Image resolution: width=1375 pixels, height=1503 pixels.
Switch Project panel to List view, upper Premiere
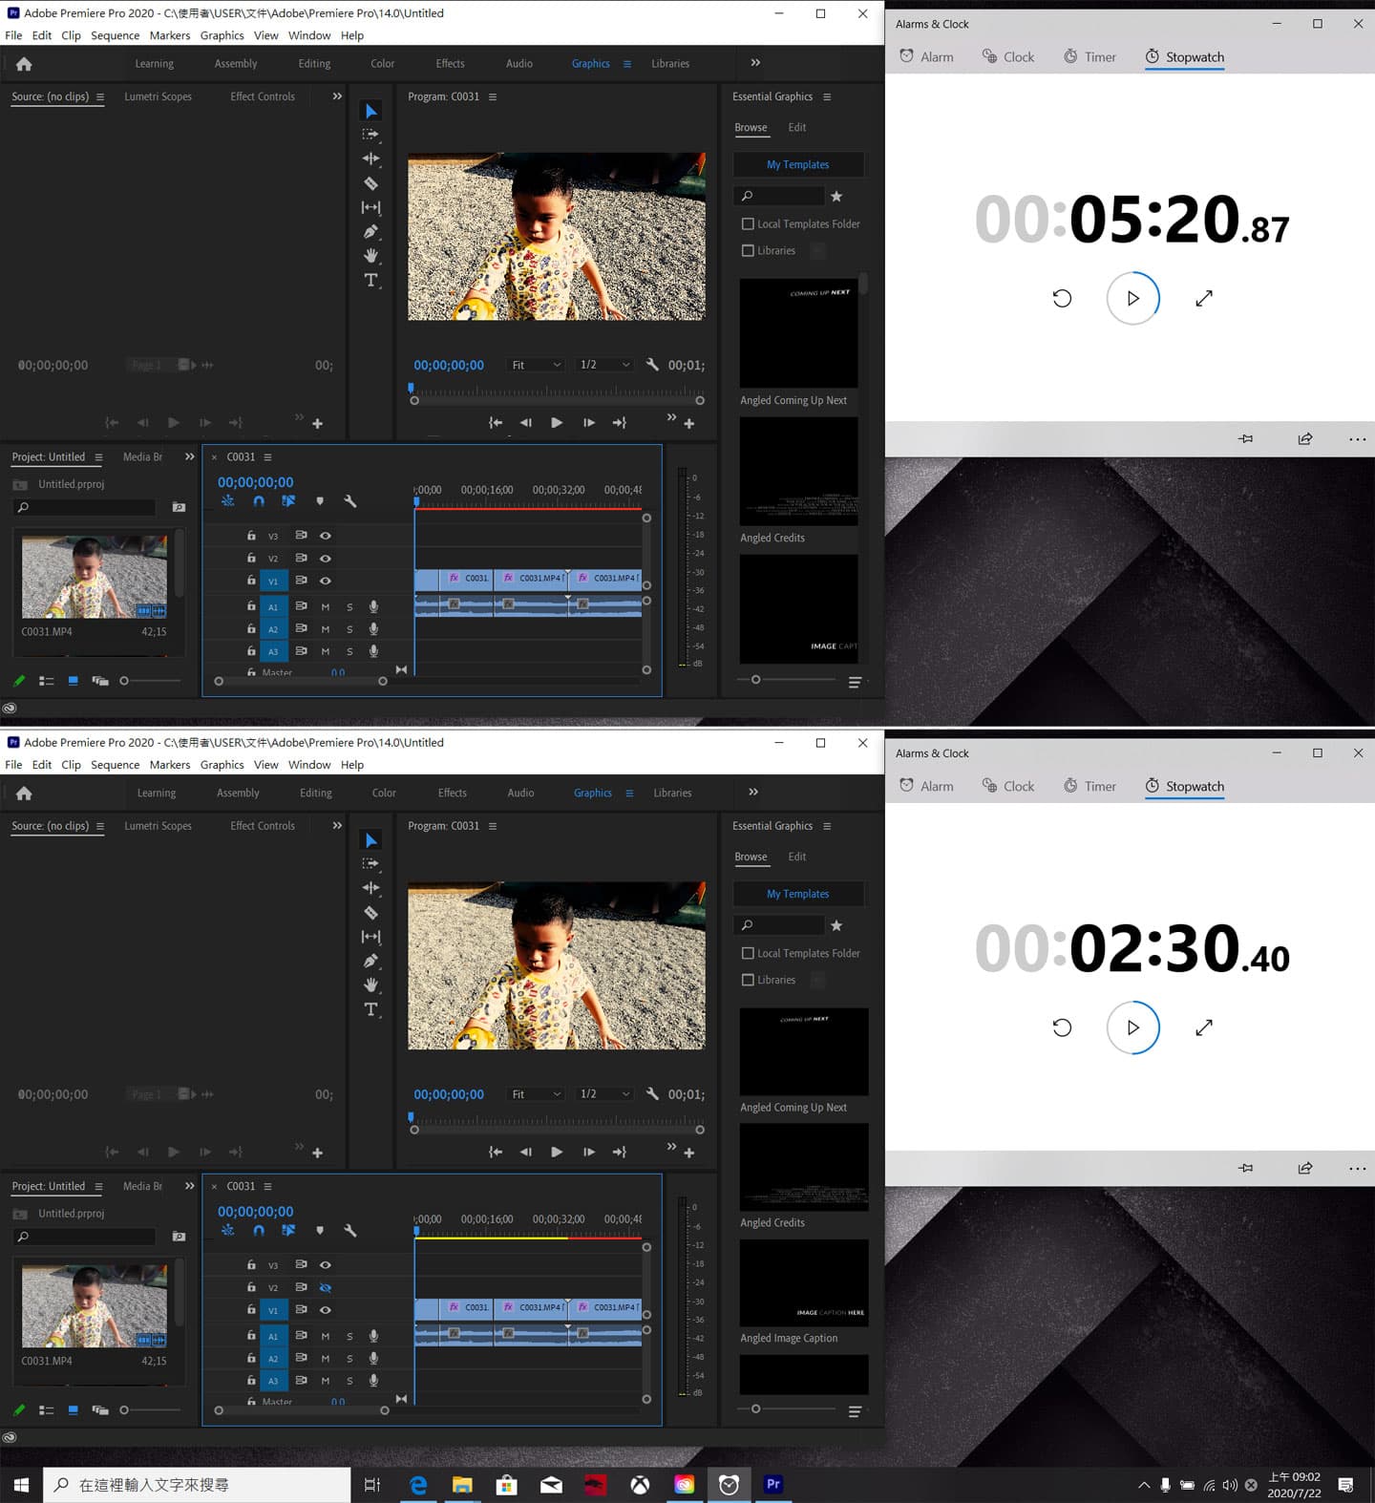coord(46,681)
